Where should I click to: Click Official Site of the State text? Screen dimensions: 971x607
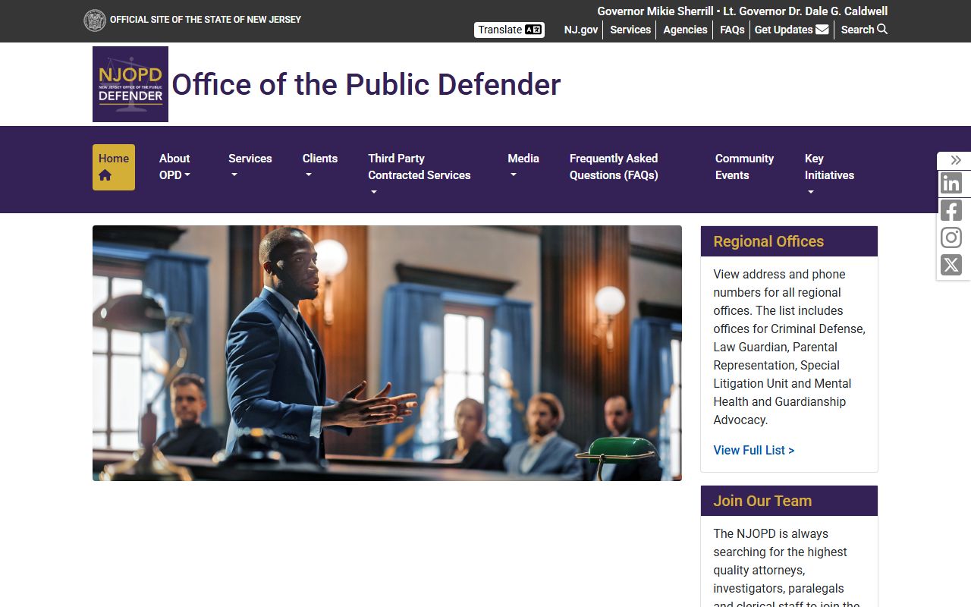click(206, 20)
